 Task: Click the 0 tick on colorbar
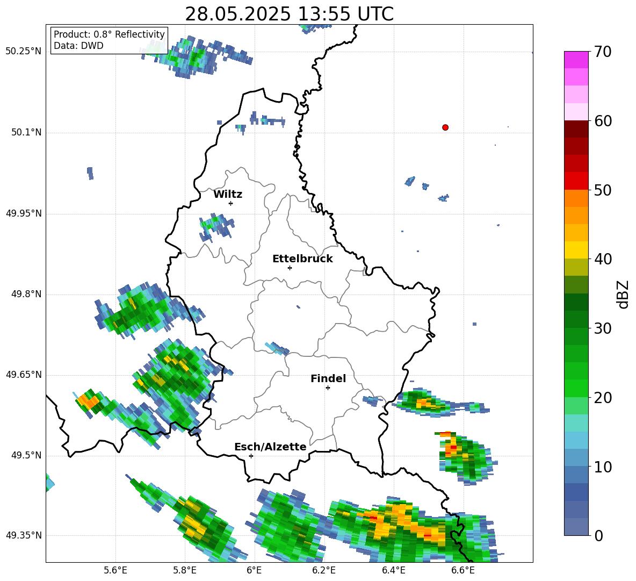pyautogui.click(x=598, y=536)
